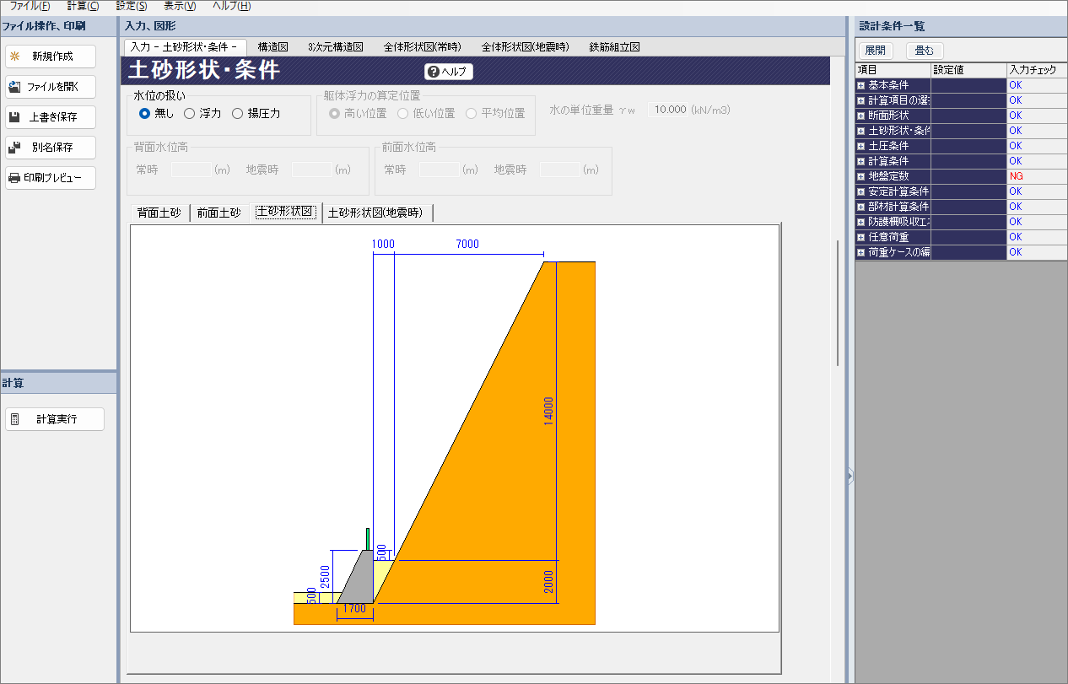1068x684 pixels.
Task: Expand the 基本条件 tree row
Action: pyautogui.click(x=861, y=85)
